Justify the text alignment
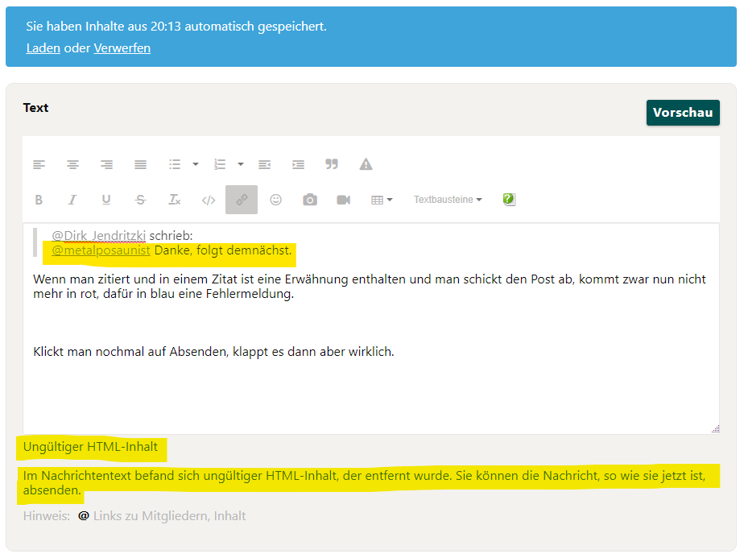The image size is (744, 558). [140, 164]
